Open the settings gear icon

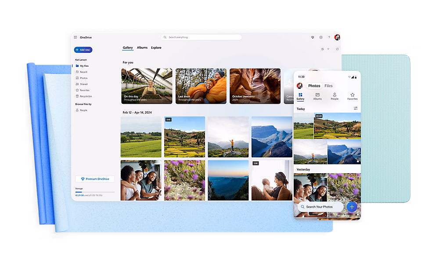pos(321,37)
